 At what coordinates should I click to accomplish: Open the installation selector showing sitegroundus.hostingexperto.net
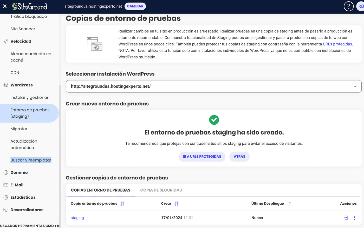[x=213, y=86]
